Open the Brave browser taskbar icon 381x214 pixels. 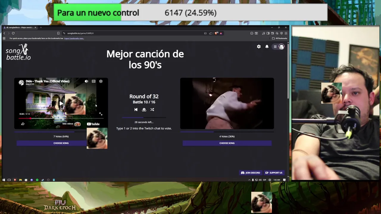pos(15,180)
